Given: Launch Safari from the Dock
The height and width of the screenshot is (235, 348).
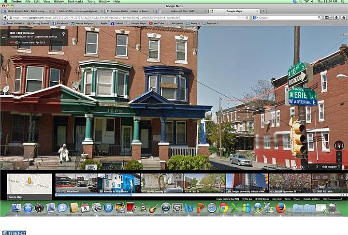Looking at the screenshot, I should pyautogui.click(x=212, y=208).
